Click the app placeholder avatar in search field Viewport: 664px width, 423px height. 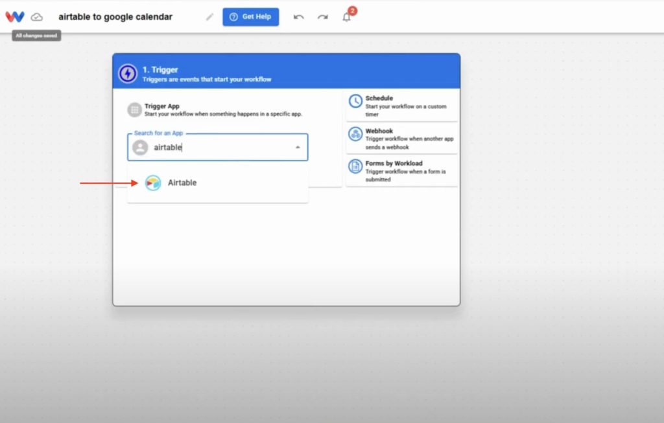[x=140, y=147]
